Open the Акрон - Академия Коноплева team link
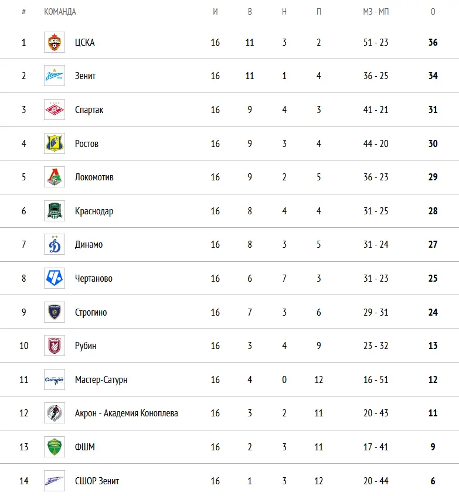The height and width of the screenshot is (496, 459). pyautogui.click(x=126, y=413)
